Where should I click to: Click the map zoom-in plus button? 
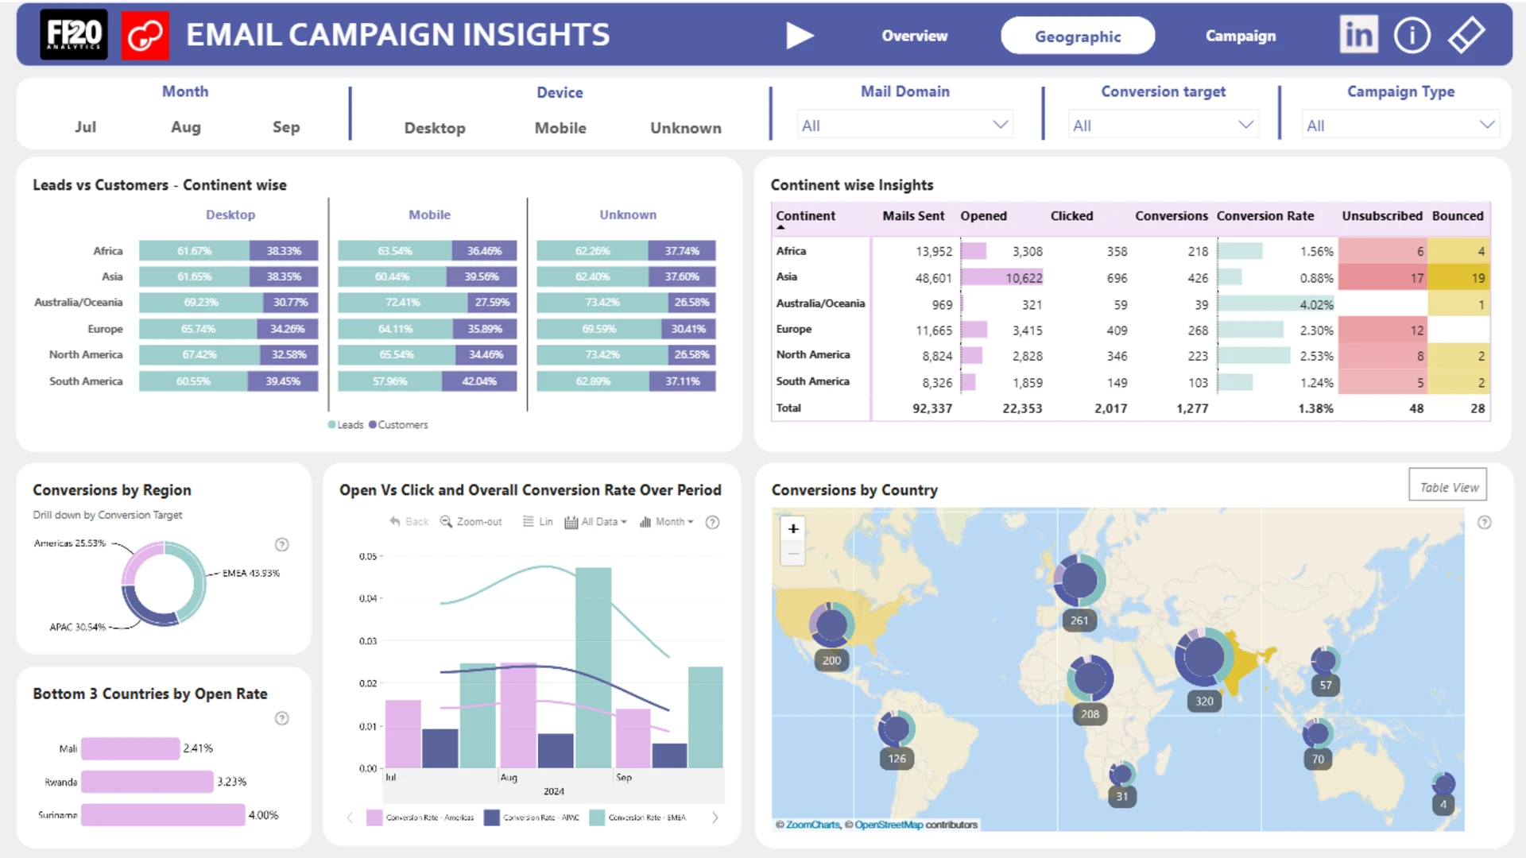[792, 528]
